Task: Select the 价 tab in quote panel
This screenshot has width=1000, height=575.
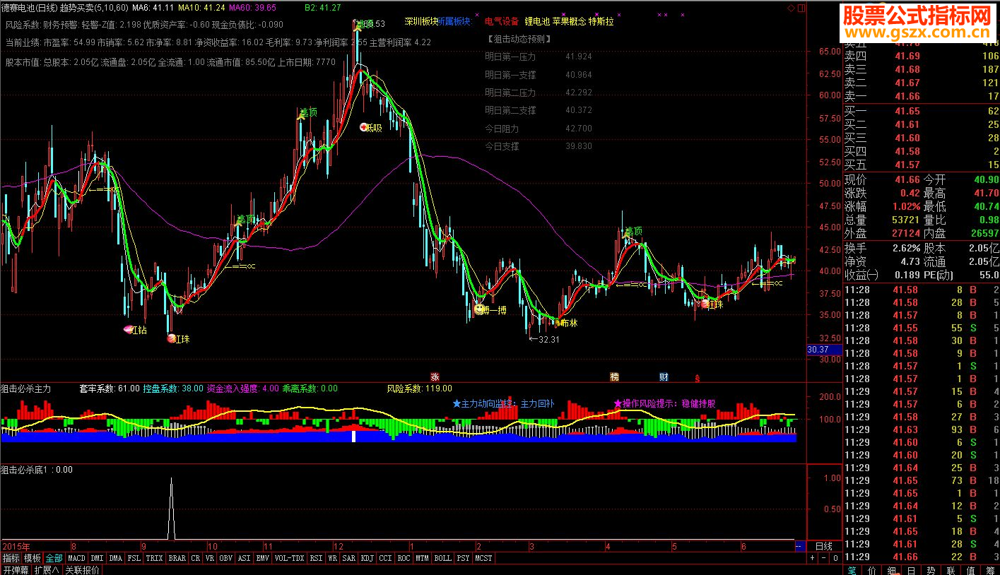Action: (872, 569)
